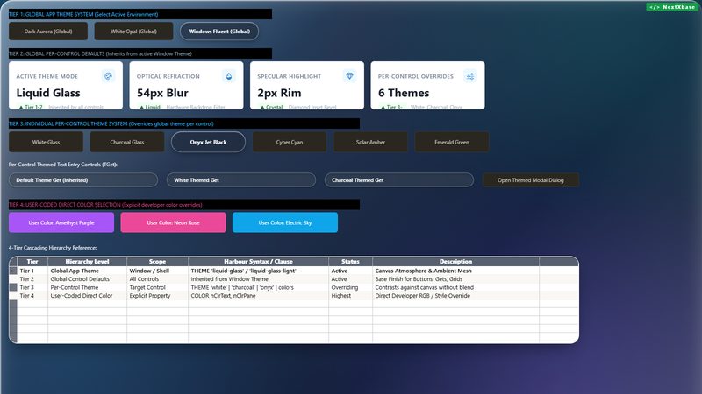Image resolution: width=702 pixels, height=394 pixels.
Task: Click the palette icon on Active Theme Mode card
Action: [108, 76]
